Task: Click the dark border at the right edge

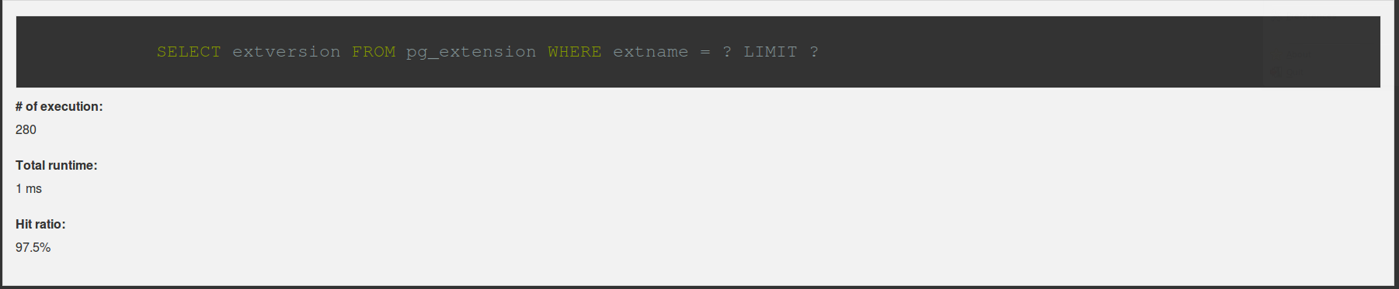Action: (1397, 144)
